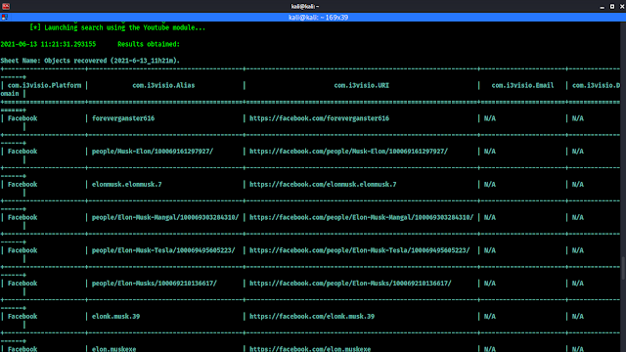The width and height of the screenshot is (626, 352).
Task: Click alias foreverganster616
Action: pos(123,118)
